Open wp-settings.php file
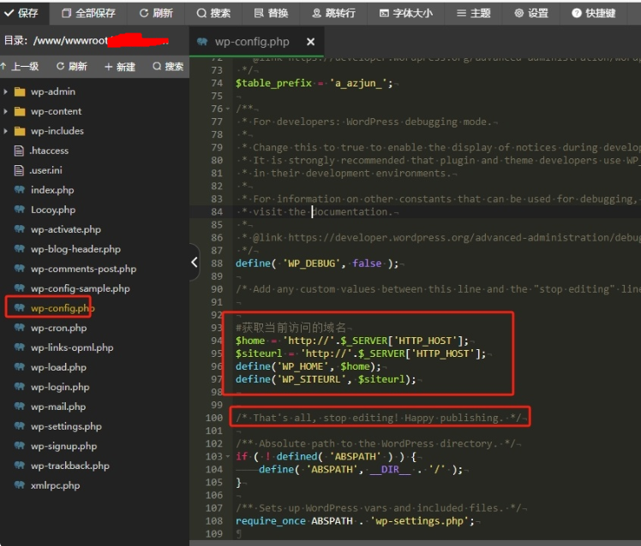Image resolution: width=641 pixels, height=546 pixels. pos(66,426)
